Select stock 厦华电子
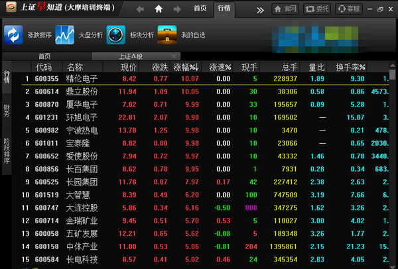Screen dimensions: 398x269 (x=82, y=105)
